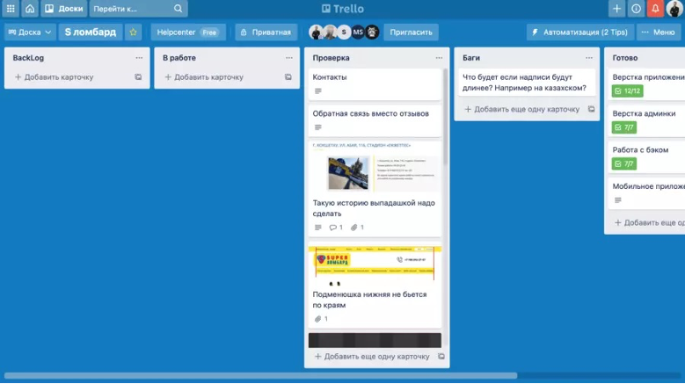Open the apps grid icon
The width and height of the screenshot is (685, 384).
11,9
